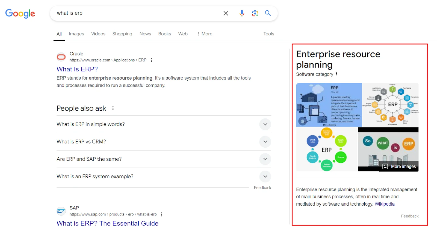Click Feedback under People also ask

[x=262, y=188]
